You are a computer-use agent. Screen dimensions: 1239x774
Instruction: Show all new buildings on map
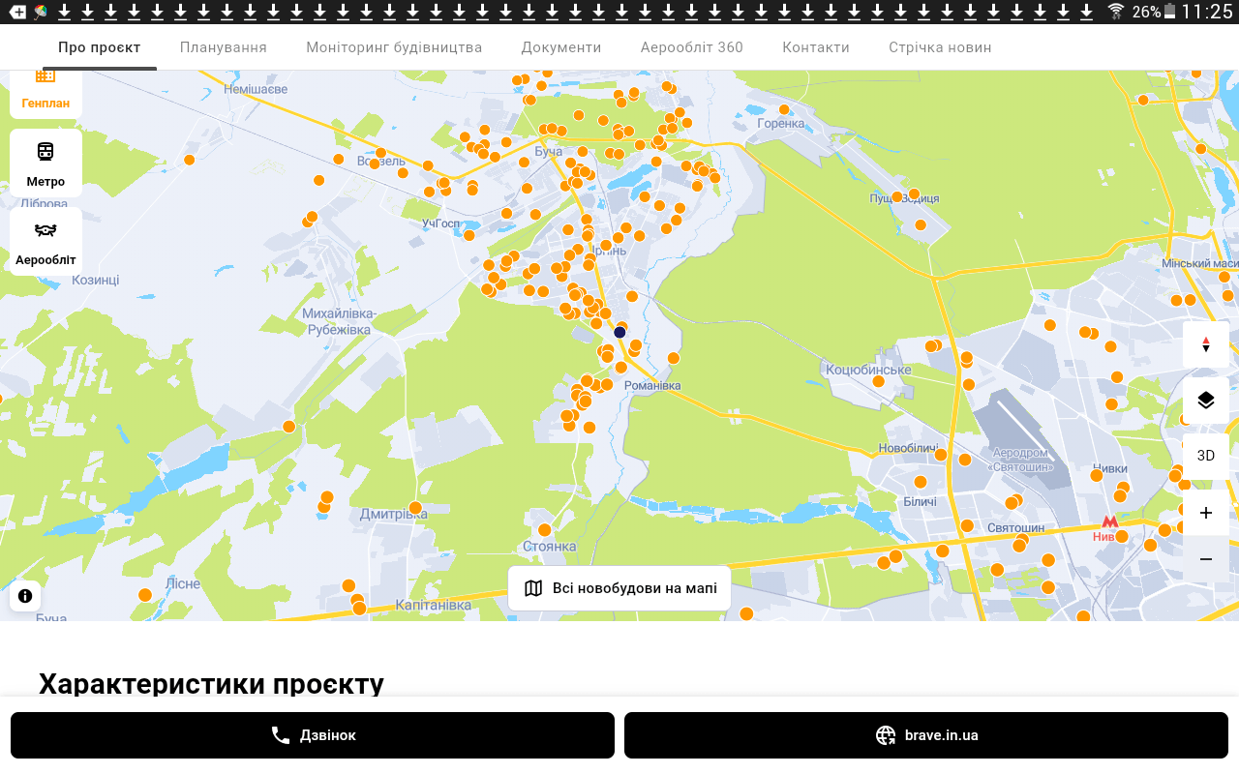click(x=619, y=588)
